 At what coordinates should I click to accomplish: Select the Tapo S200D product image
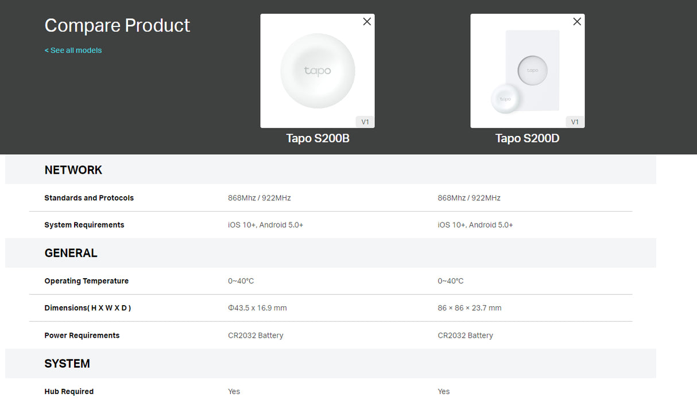[527, 70]
